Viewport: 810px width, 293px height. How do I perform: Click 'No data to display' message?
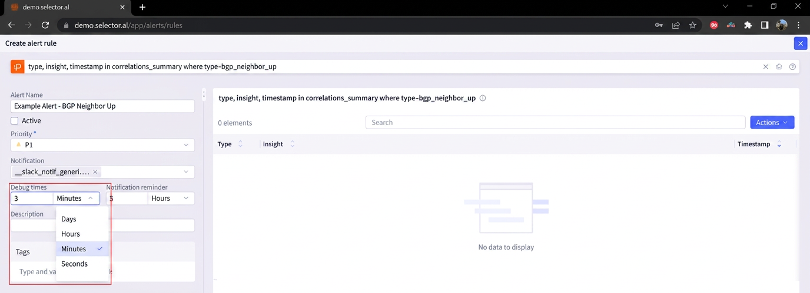506,247
